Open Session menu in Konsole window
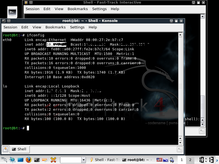219x164 pixels. pyautogui.click(x=10, y=27)
